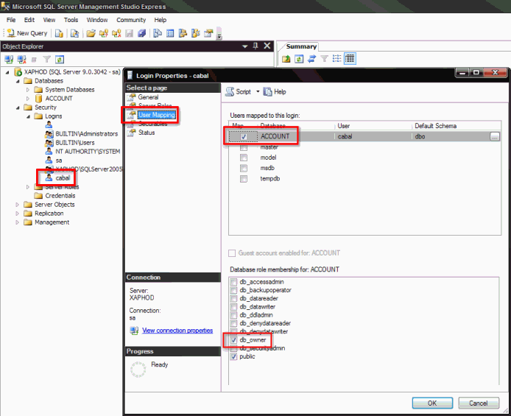Click the Open File folder icon in toolbar
The width and height of the screenshot is (511, 416).
(x=91, y=33)
